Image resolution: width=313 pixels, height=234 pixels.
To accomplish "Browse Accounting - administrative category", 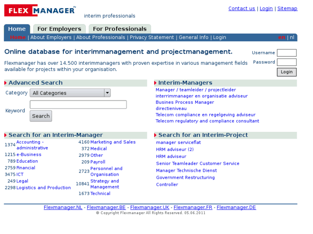I will tap(32, 145).
